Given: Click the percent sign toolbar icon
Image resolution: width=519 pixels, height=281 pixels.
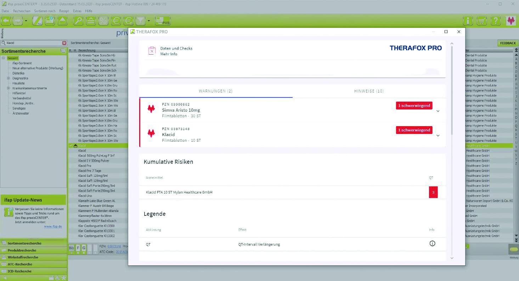Looking at the screenshot, I should tap(103, 21).
